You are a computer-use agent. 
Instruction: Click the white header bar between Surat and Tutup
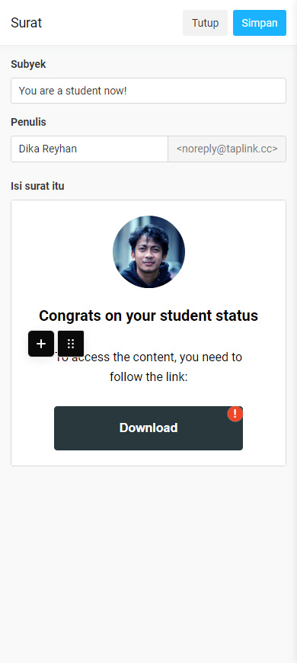click(112, 23)
